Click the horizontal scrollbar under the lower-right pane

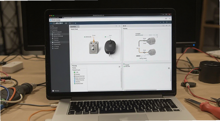(141, 90)
